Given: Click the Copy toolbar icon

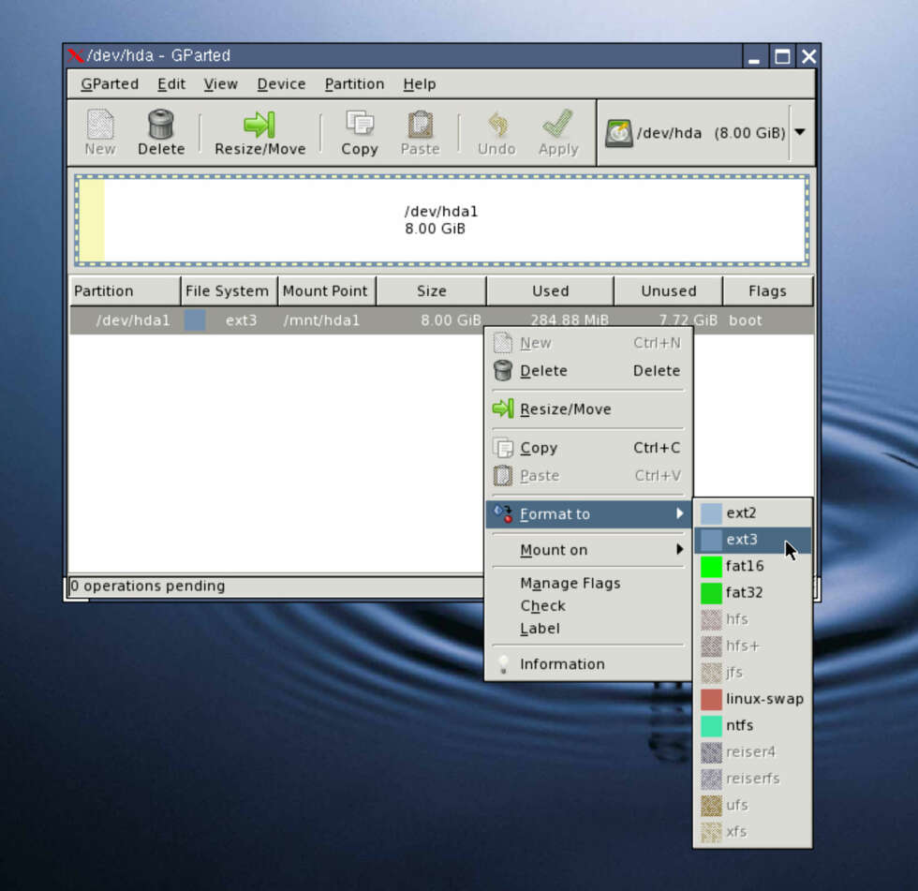Looking at the screenshot, I should pos(360,124).
